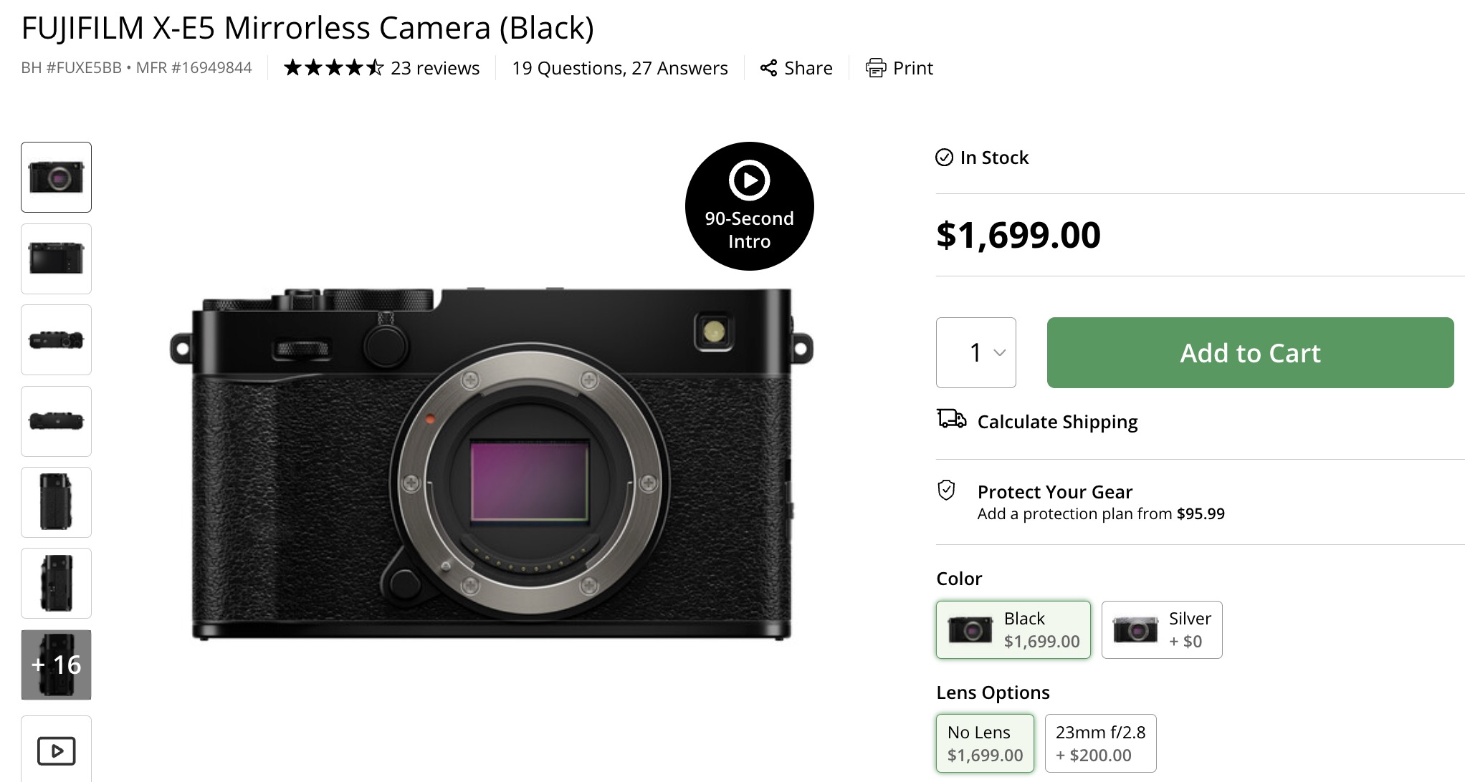
Task: Select the Silver color option
Action: [x=1161, y=629]
